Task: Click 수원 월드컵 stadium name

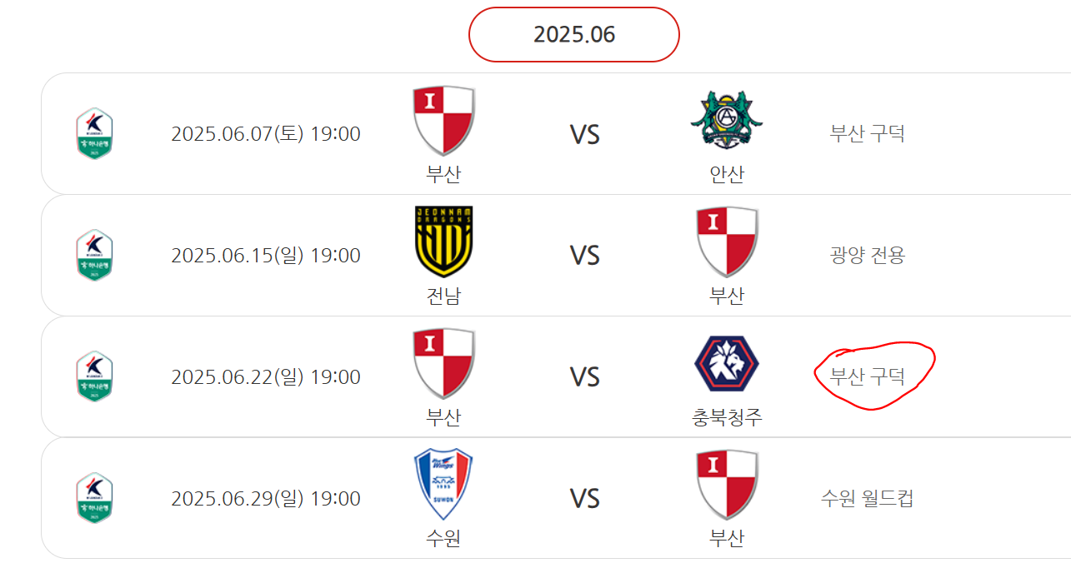Action: (x=867, y=499)
